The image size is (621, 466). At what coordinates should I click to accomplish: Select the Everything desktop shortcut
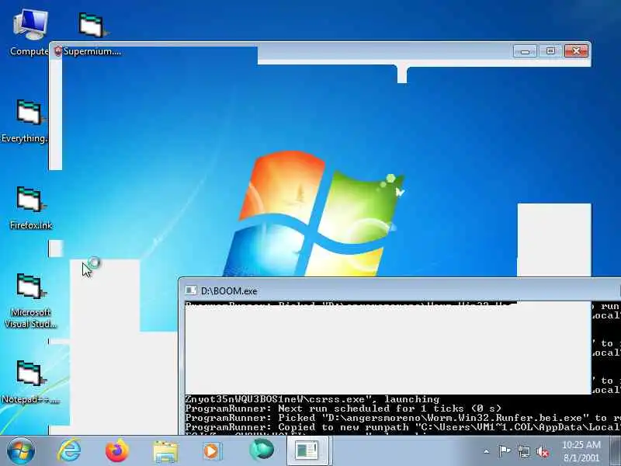26,120
